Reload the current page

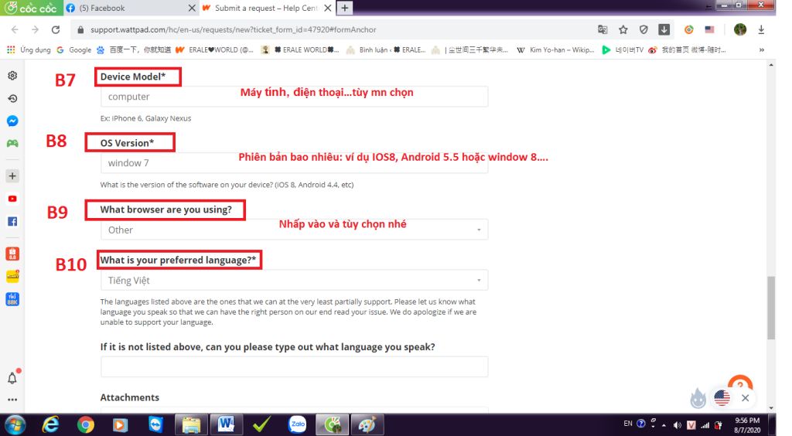(x=55, y=30)
